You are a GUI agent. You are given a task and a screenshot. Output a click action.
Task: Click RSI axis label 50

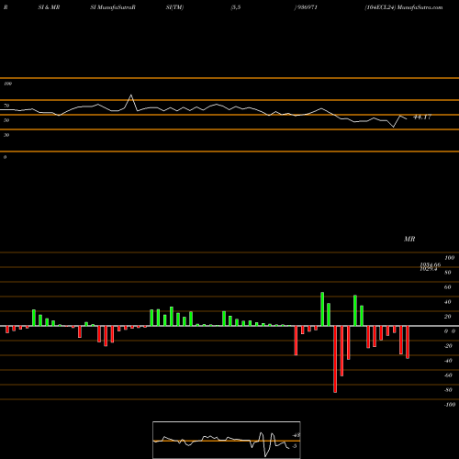pyautogui.click(x=6, y=120)
